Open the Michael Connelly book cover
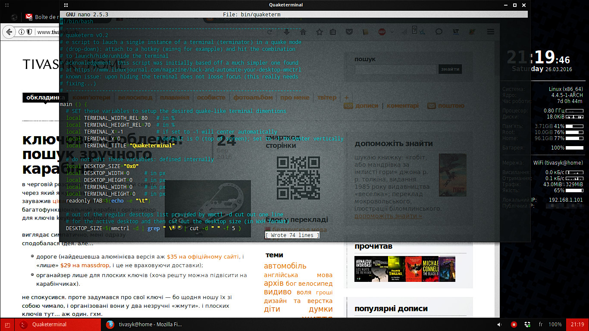The height and width of the screenshot is (331, 589). point(430,269)
